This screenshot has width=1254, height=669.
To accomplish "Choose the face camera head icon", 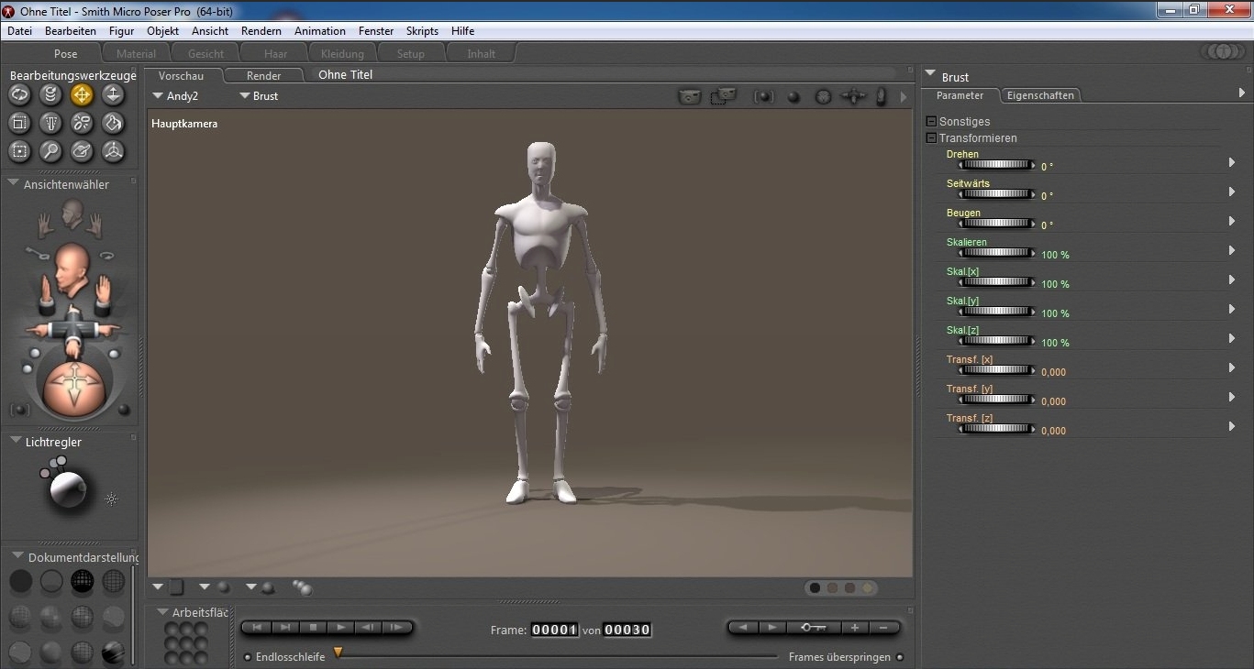I will point(72,215).
